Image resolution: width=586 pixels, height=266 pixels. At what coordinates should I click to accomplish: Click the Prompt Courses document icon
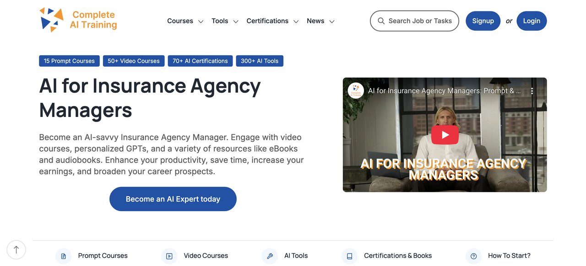(x=63, y=256)
